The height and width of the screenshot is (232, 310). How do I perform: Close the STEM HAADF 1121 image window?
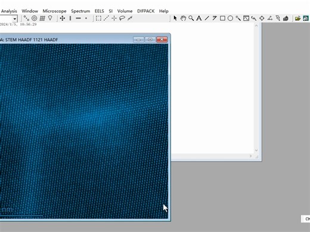tap(162, 40)
